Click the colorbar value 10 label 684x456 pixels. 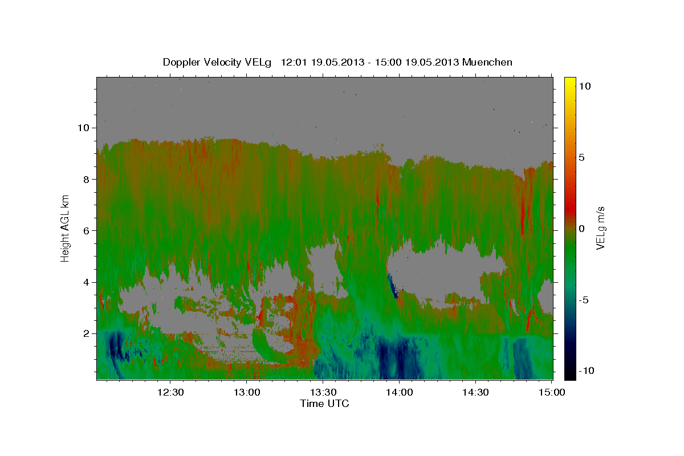pos(584,86)
